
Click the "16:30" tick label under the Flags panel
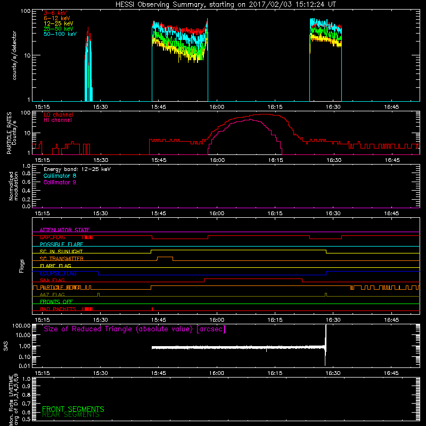(x=333, y=320)
